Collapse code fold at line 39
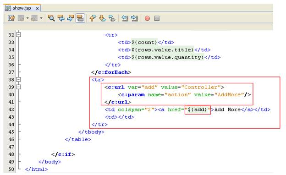 [18, 87]
